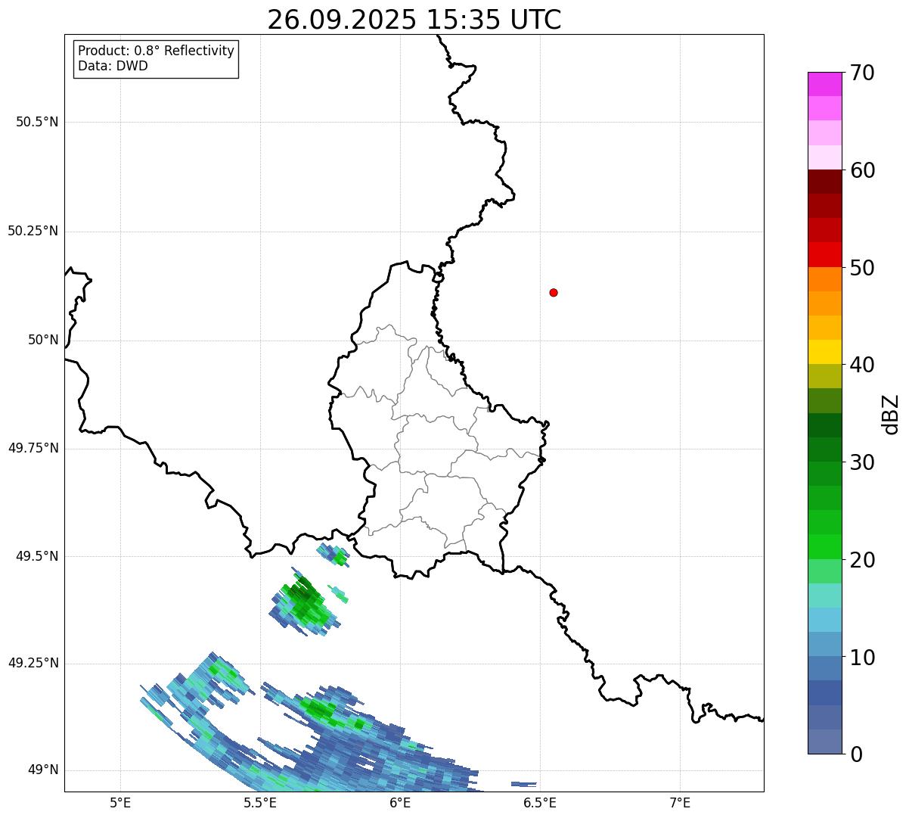Click the title "26.09.2025 15:35 UTC"
909x818 pixels.
(x=414, y=20)
